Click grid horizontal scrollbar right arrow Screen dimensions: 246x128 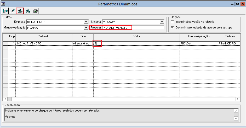click(x=238, y=99)
